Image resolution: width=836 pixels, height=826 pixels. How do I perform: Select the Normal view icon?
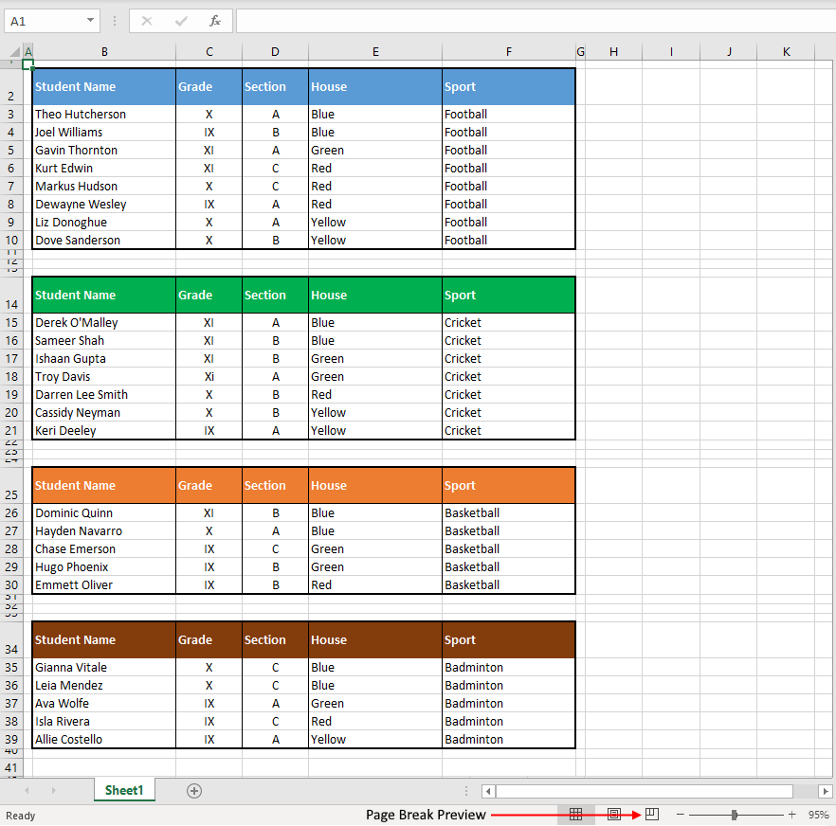pos(576,814)
